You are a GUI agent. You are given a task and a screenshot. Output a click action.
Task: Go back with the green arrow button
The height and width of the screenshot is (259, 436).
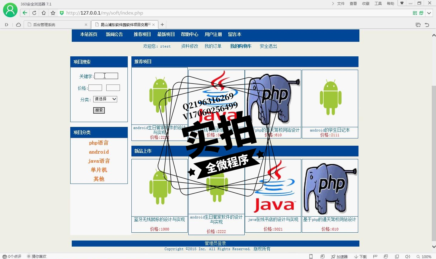pyautogui.click(x=25, y=13)
